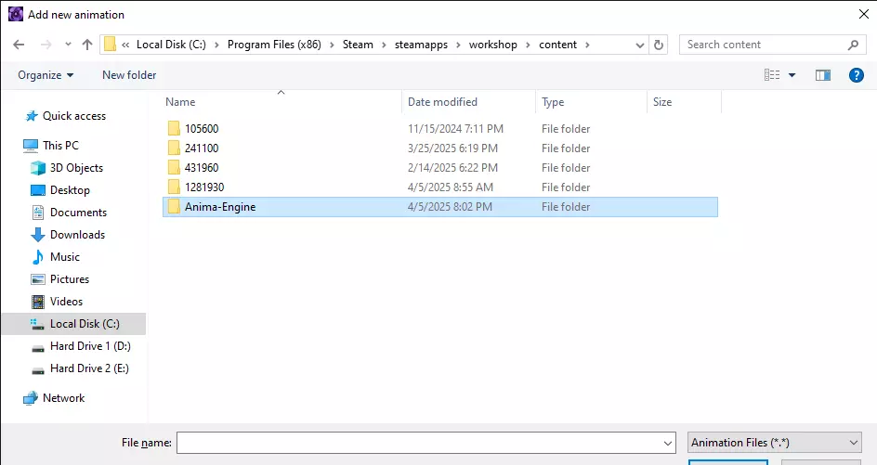Click the app icon in title bar

pos(16,14)
